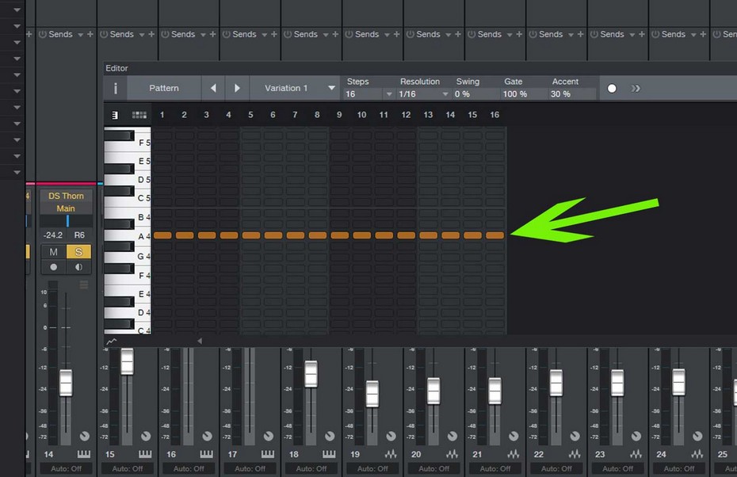This screenshot has height=477, width=737.
Task: Click the A4 note at step 8
Action: 318,235
